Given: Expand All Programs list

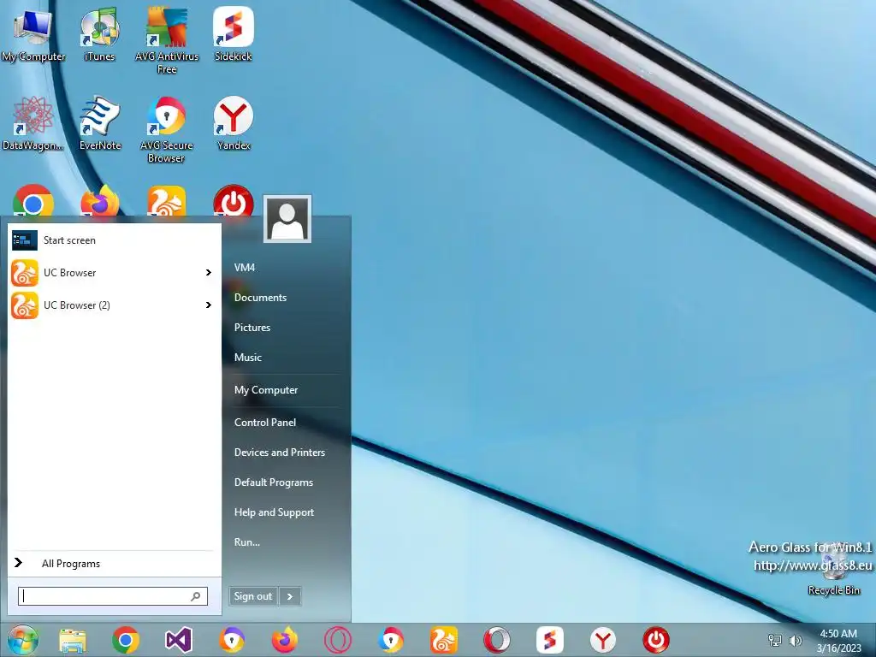Looking at the screenshot, I should click(x=71, y=563).
